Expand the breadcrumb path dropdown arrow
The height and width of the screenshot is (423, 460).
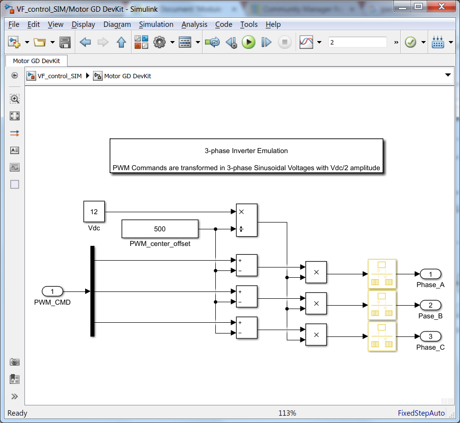[448, 75]
